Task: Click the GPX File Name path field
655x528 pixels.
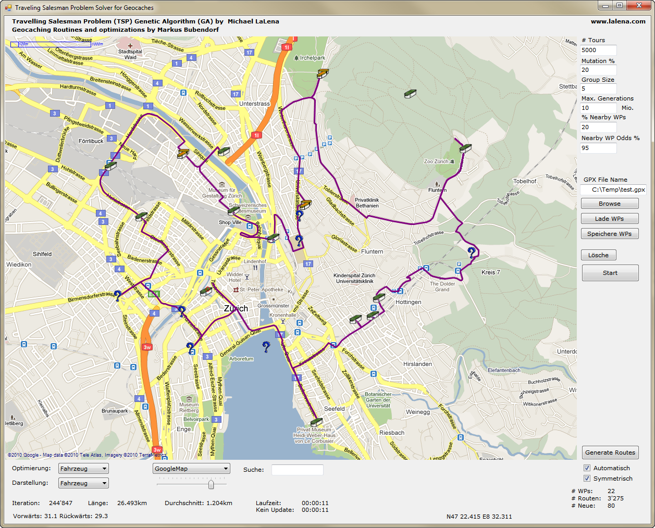Action: click(x=613, y=190)
